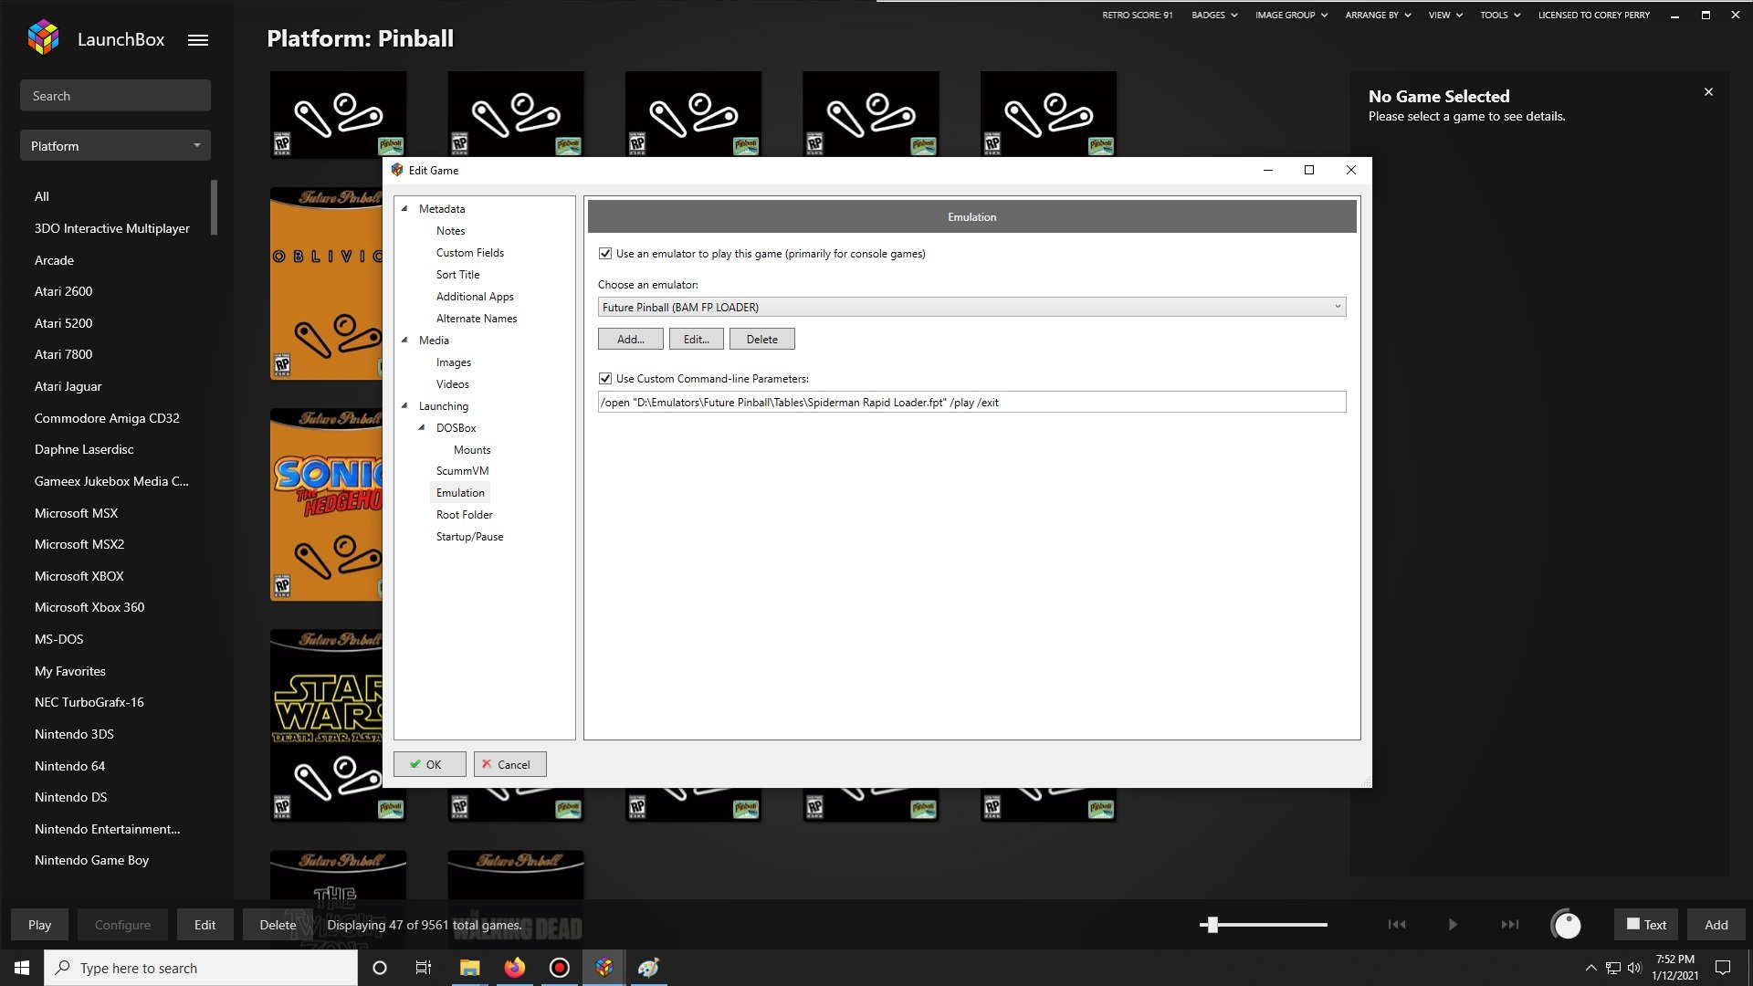Toggle the Text view checkbox button
Viewport: 1753px width, 986px height.
(x=1647, y=925)
